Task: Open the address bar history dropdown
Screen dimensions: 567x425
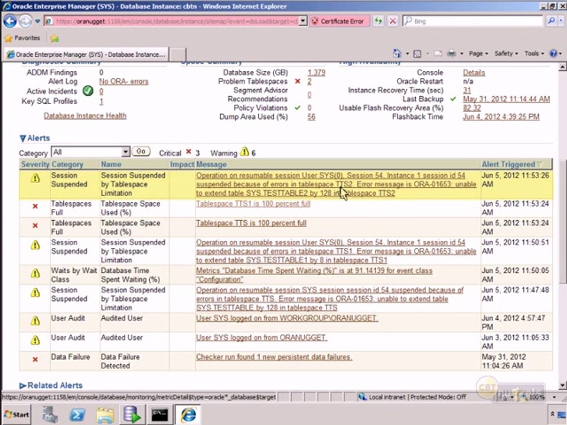Action: tap(304, 21)
